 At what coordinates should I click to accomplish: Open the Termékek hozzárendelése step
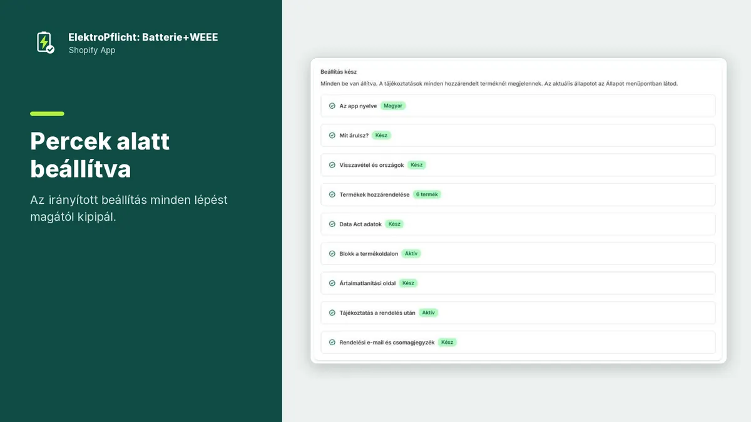coord(518,194)
